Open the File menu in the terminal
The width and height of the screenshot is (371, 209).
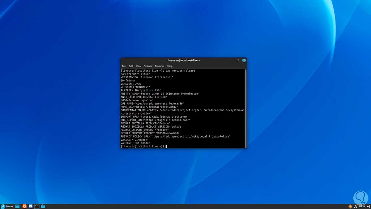124,66
